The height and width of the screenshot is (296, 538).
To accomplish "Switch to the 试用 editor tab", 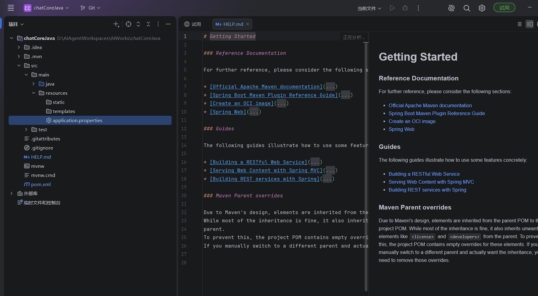I will click(193, 24).
